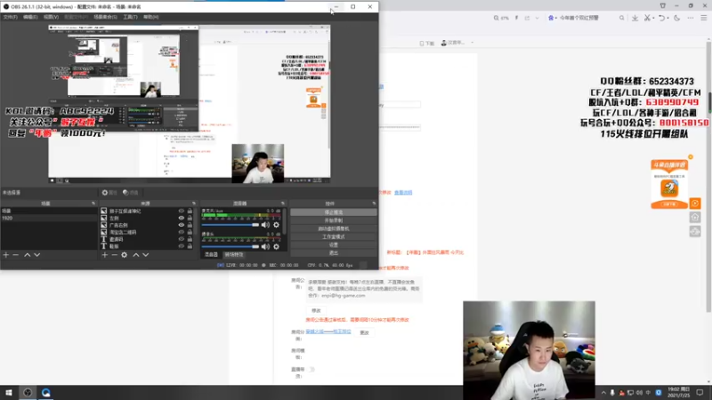Open the dropdown arrow next to browser scissors

click(x=653, y=18)
